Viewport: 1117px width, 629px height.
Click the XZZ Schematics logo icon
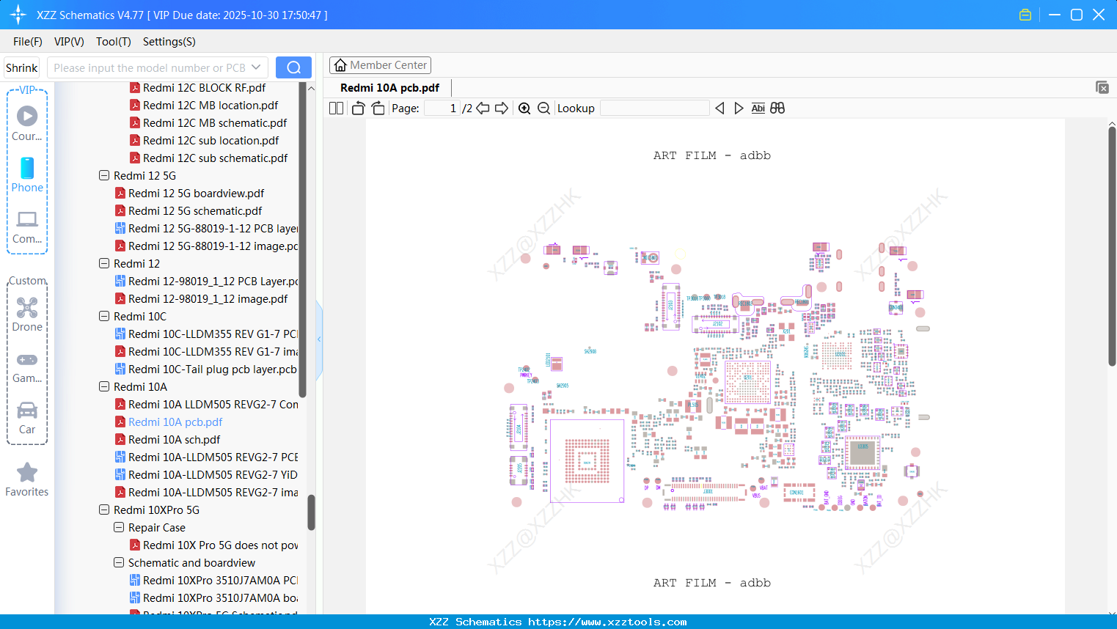click(x=18, y=15)
